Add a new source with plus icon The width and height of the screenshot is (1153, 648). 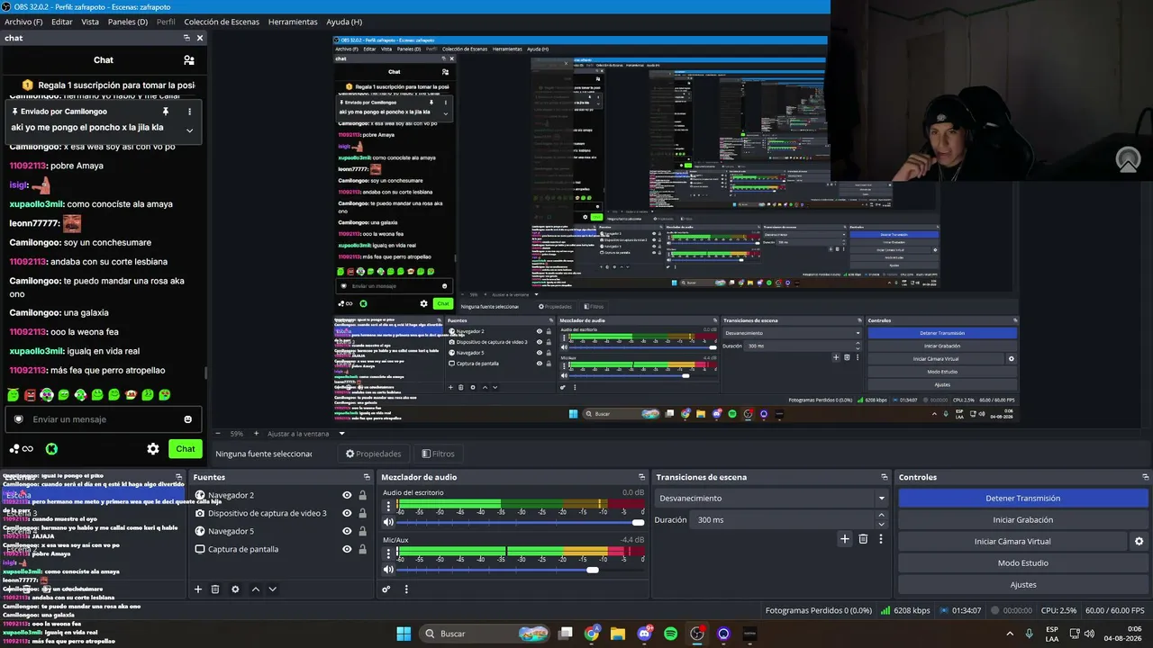(x=198, y=589)
